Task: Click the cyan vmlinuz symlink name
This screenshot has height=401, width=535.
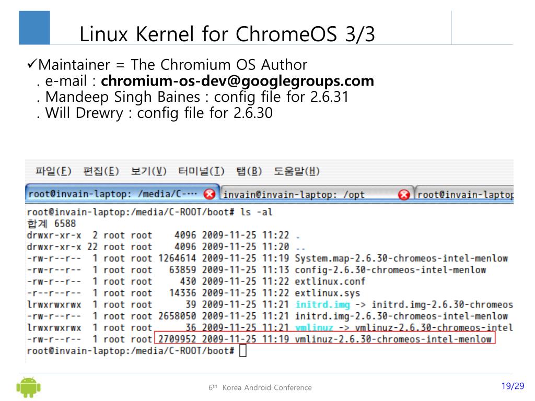Action: pyautogui.click(x=314, y=328)
